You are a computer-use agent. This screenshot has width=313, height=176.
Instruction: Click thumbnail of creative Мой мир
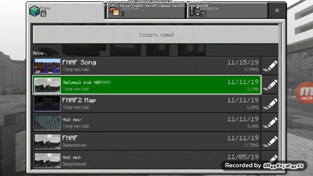pos(47,123)
